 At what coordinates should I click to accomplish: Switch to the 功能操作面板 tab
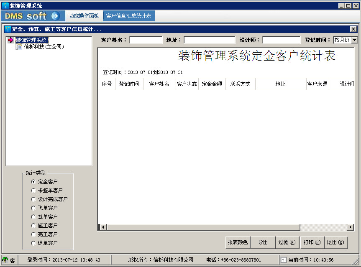pyautogui.click(x=84, y=16)
